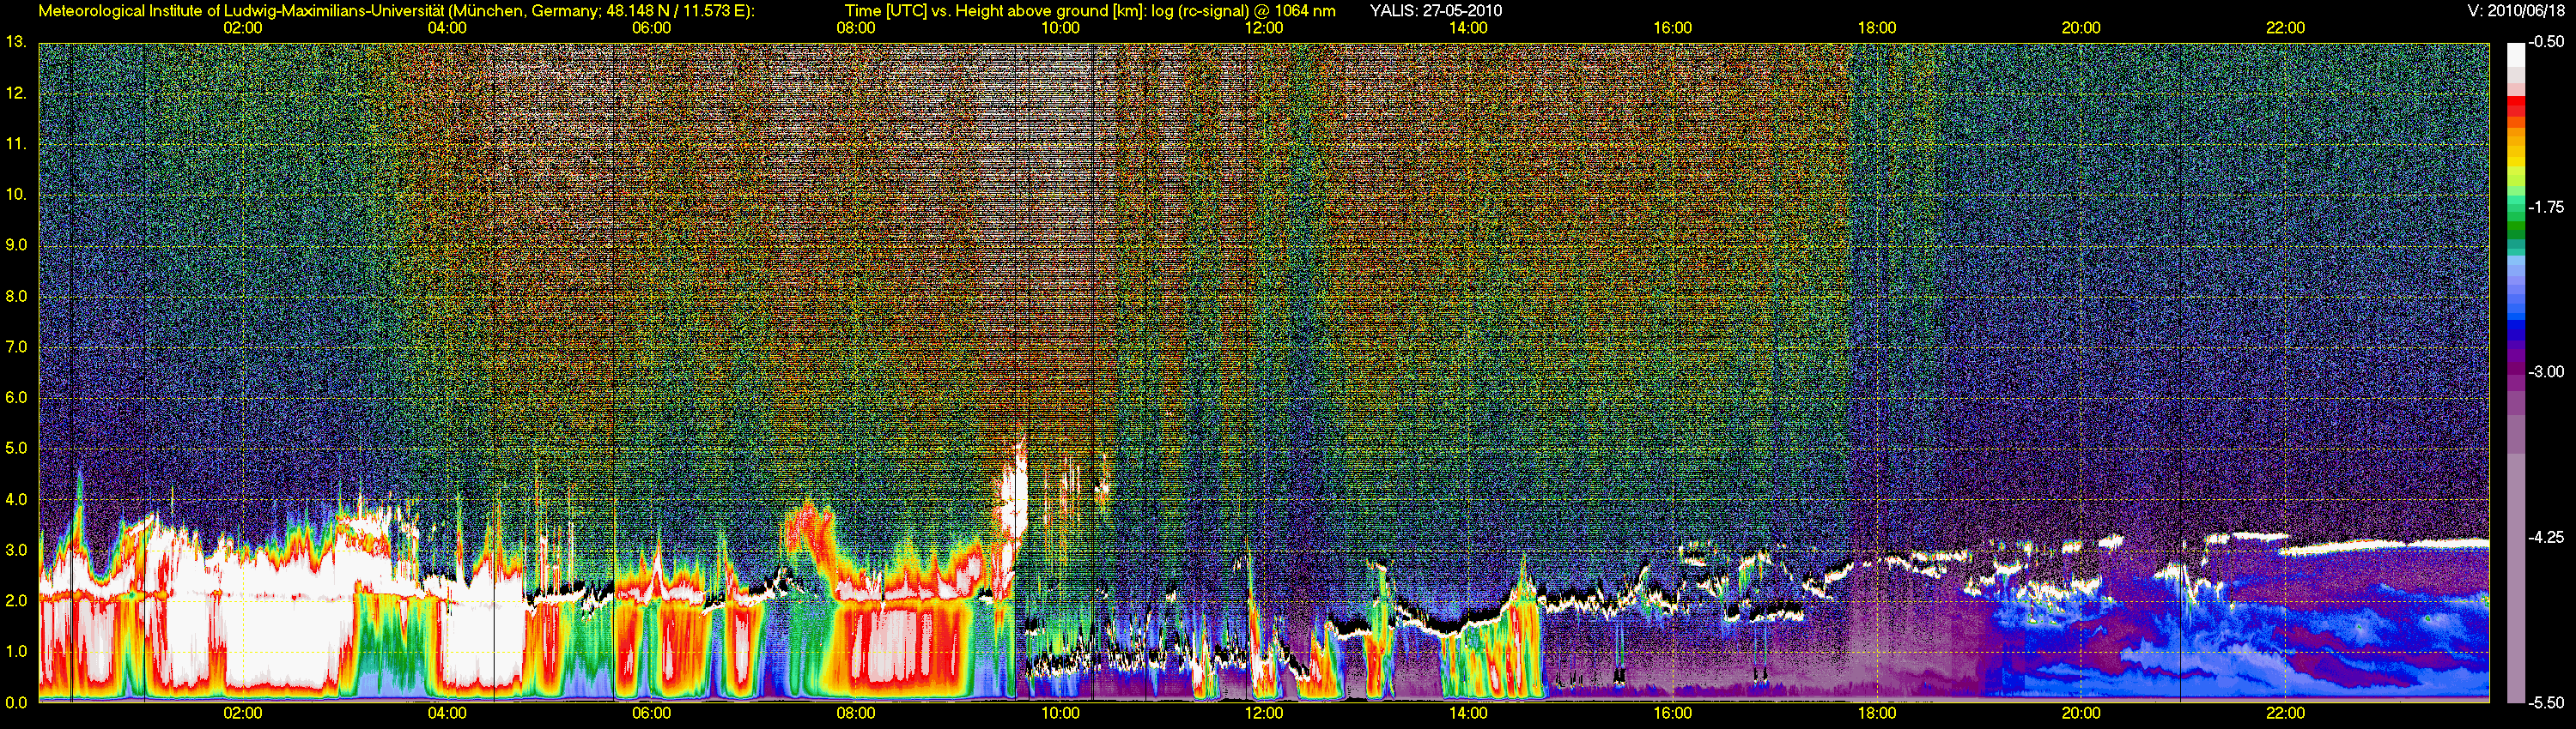The height and width of the screenshot is (729, 2576).
Task: Click the 1.0 height axis label
Action: tap(15, 651)
